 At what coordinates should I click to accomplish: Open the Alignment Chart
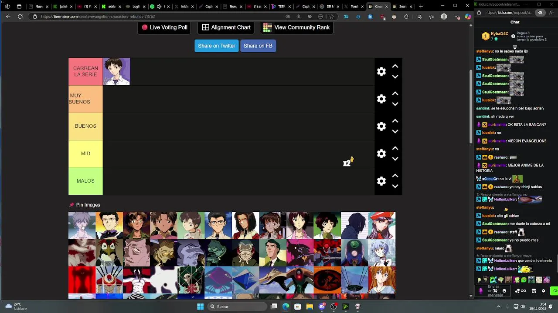pyautogui.click(x=226, y=27)
